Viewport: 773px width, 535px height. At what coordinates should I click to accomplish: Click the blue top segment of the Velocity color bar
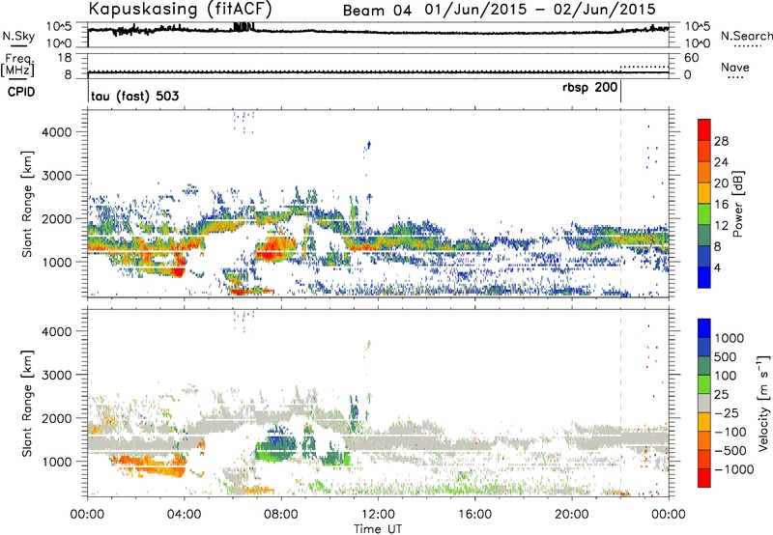pyautogui.click(x=704, y=328)
